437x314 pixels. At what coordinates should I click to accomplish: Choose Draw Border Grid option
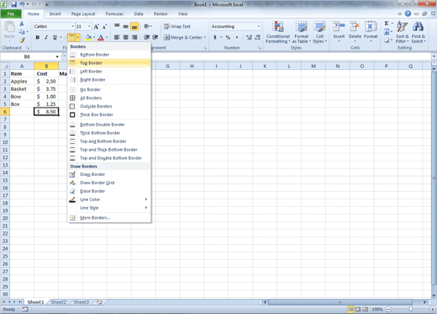pos(109,183)
